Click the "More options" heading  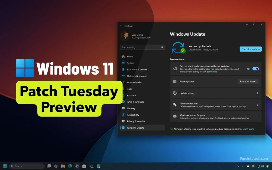click(x=177, y=59)
